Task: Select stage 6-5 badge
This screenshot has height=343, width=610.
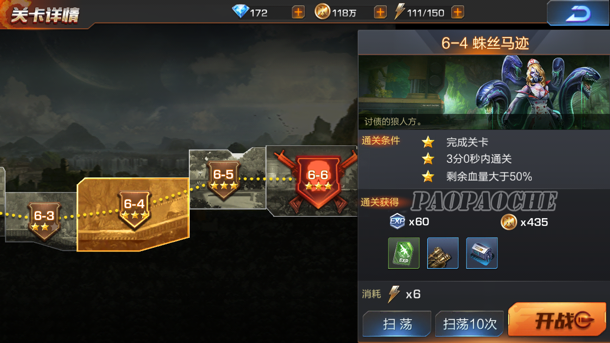Action: [224, 180]
